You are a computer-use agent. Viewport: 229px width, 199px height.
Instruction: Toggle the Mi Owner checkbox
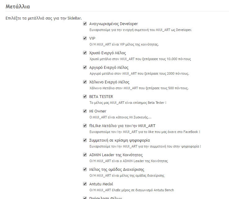85,111
